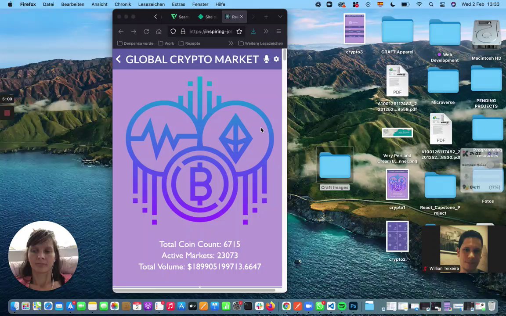Stop the recording with the red square button

coord(7,113)
